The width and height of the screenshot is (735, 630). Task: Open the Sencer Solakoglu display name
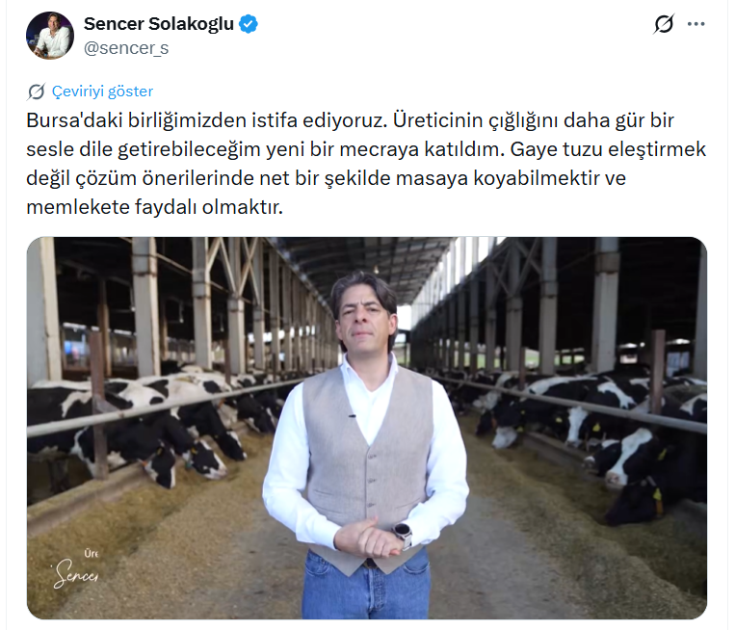[x=159, y=23]
